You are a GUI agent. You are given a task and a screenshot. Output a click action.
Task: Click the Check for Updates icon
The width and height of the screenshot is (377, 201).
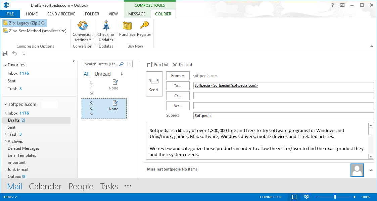106,25
